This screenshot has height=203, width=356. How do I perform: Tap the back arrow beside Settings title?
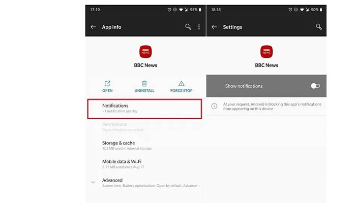[214, 27]
